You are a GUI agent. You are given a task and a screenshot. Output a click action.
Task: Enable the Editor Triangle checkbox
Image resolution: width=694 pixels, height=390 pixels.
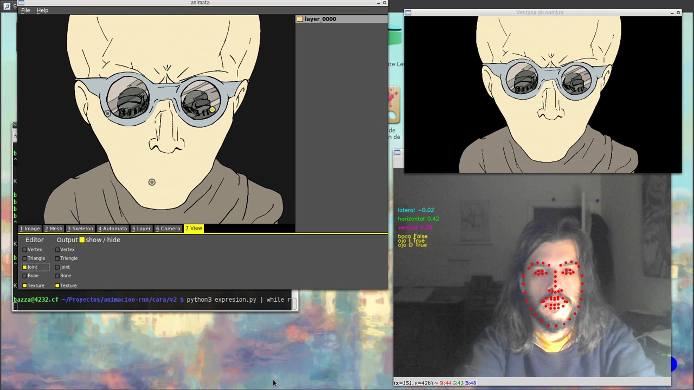coord(25,258)
